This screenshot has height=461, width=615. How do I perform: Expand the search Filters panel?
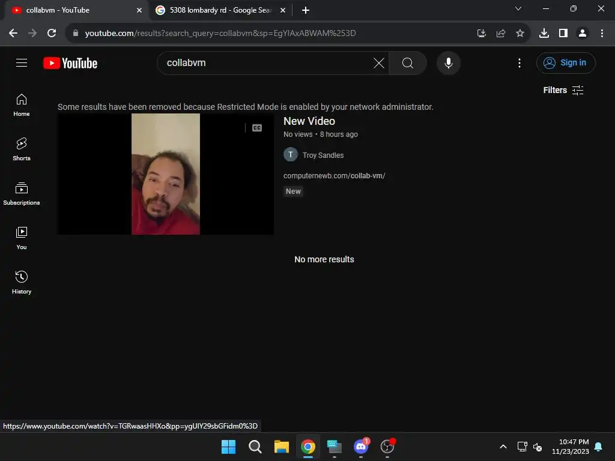[x=563, y=90]
